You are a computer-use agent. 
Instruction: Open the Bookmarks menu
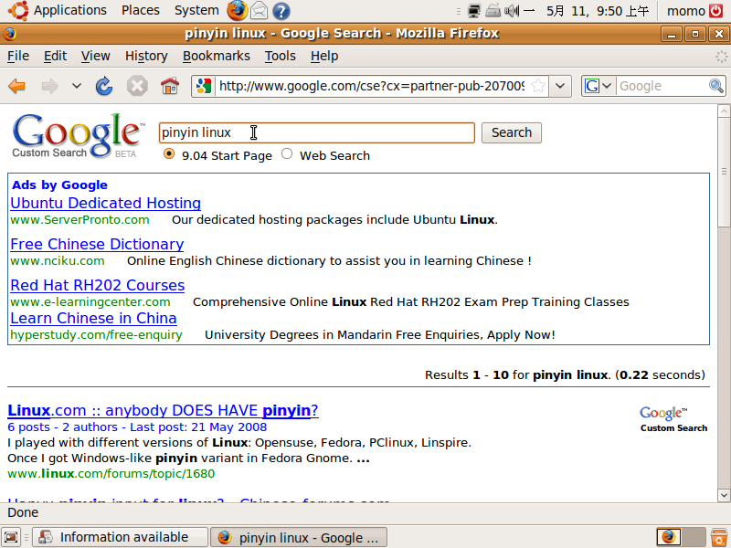click(216, 56)
